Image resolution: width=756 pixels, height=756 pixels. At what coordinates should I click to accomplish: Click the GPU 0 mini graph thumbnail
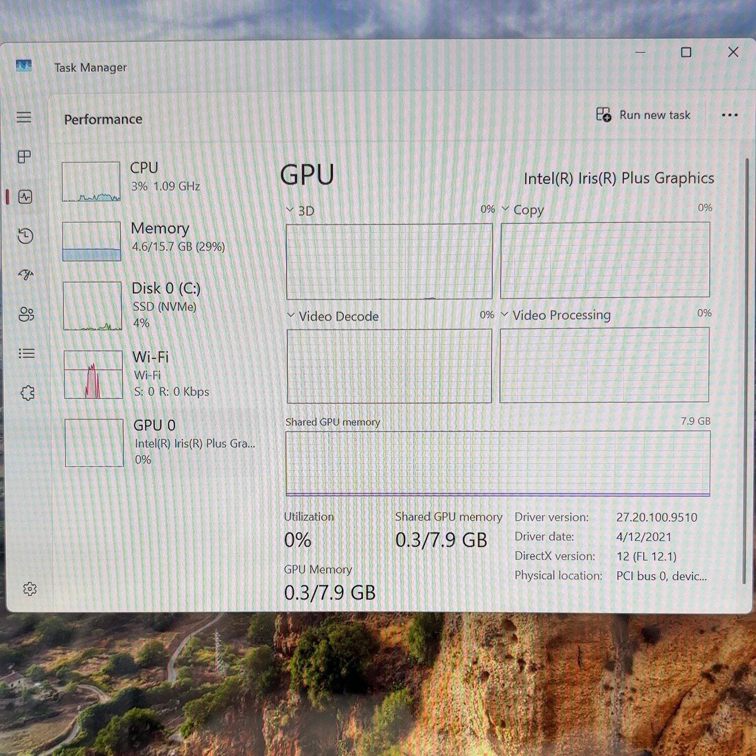[94, 443]
